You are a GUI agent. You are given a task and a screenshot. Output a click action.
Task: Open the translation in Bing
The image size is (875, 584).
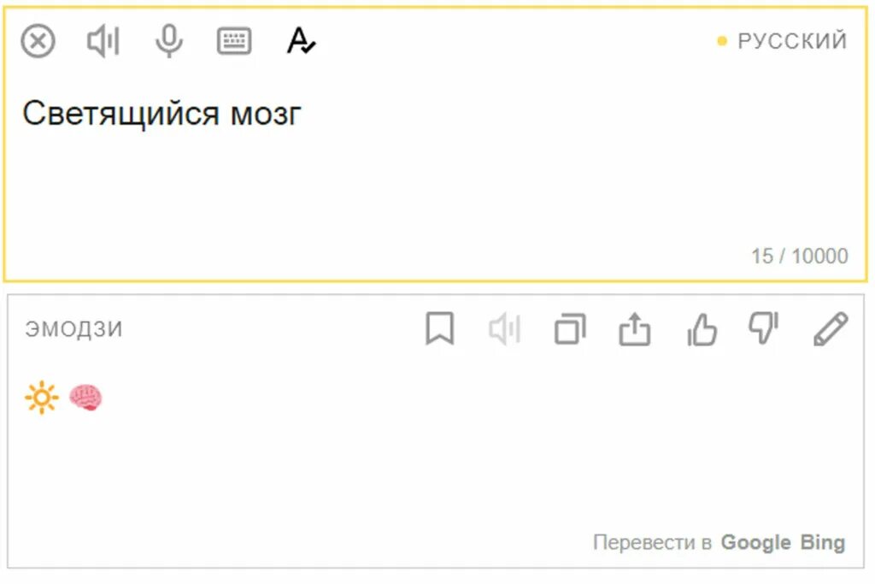[x=823, y=542]
